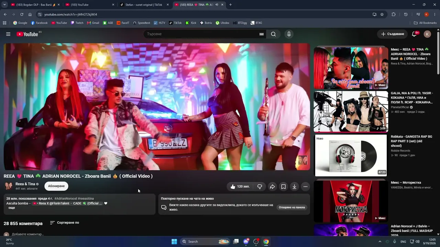
Task: Open the Chrome profile K avatar
Action: [x=426, y=14]
